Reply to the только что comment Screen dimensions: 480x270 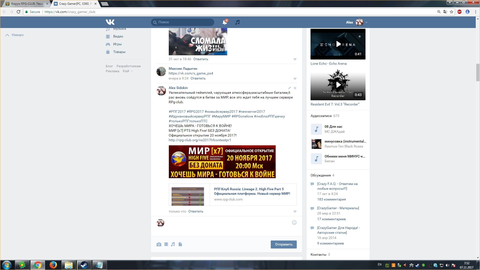195,211
